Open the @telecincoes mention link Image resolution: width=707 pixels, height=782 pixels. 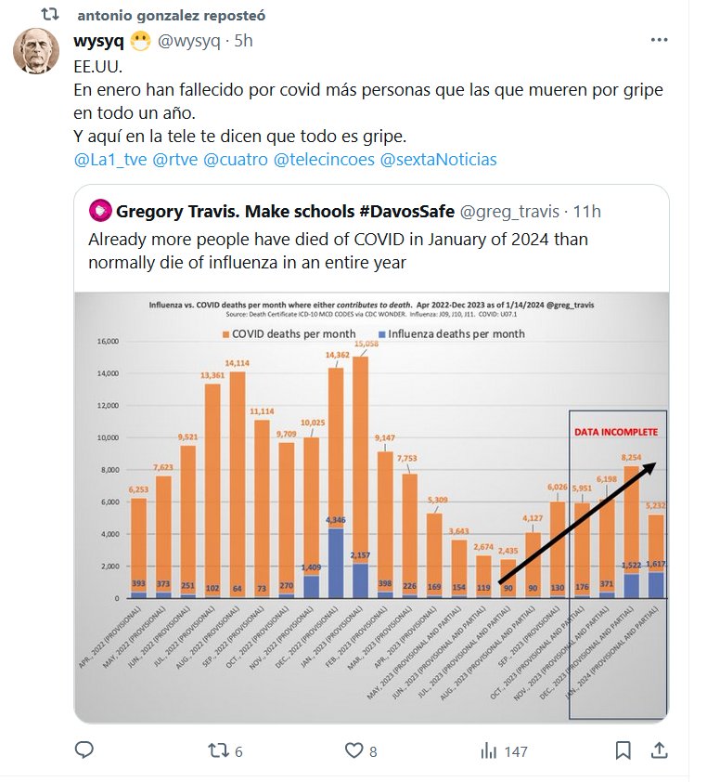(x=325, y=159)
